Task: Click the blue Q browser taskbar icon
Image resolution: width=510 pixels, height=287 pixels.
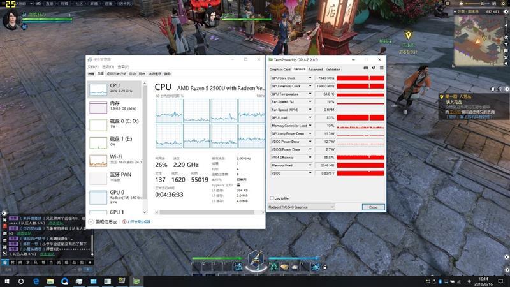Action: 64,281
